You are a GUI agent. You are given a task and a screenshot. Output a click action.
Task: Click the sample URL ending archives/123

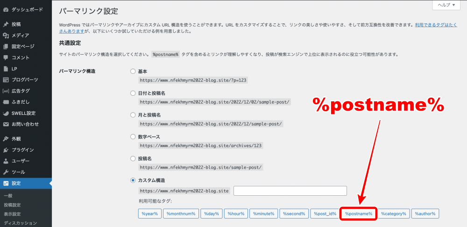(201, 146)
